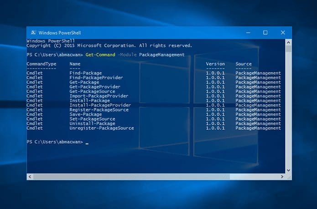Image resolution: width=317 pixels, height=209 pixels.
Task: Click the Unregister-PackageSource cmdlet name
Action: click(102, 128)
